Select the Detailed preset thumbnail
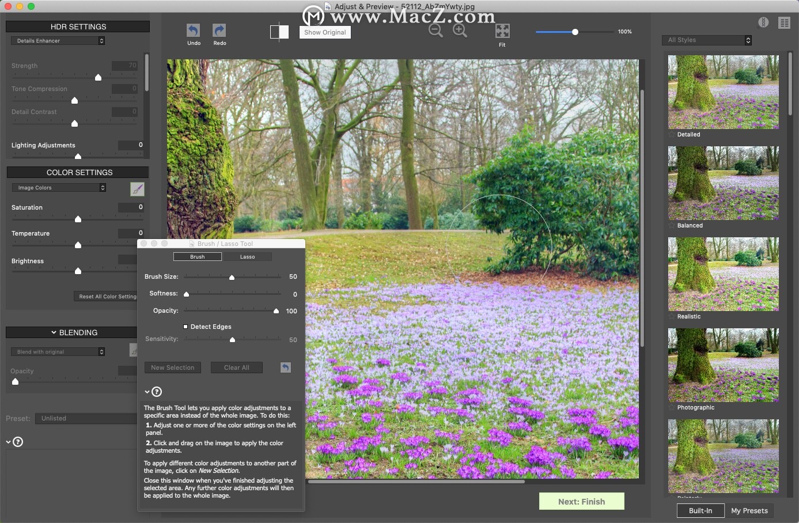Screen dimensions: 799x523 click(x=724, y=92)
